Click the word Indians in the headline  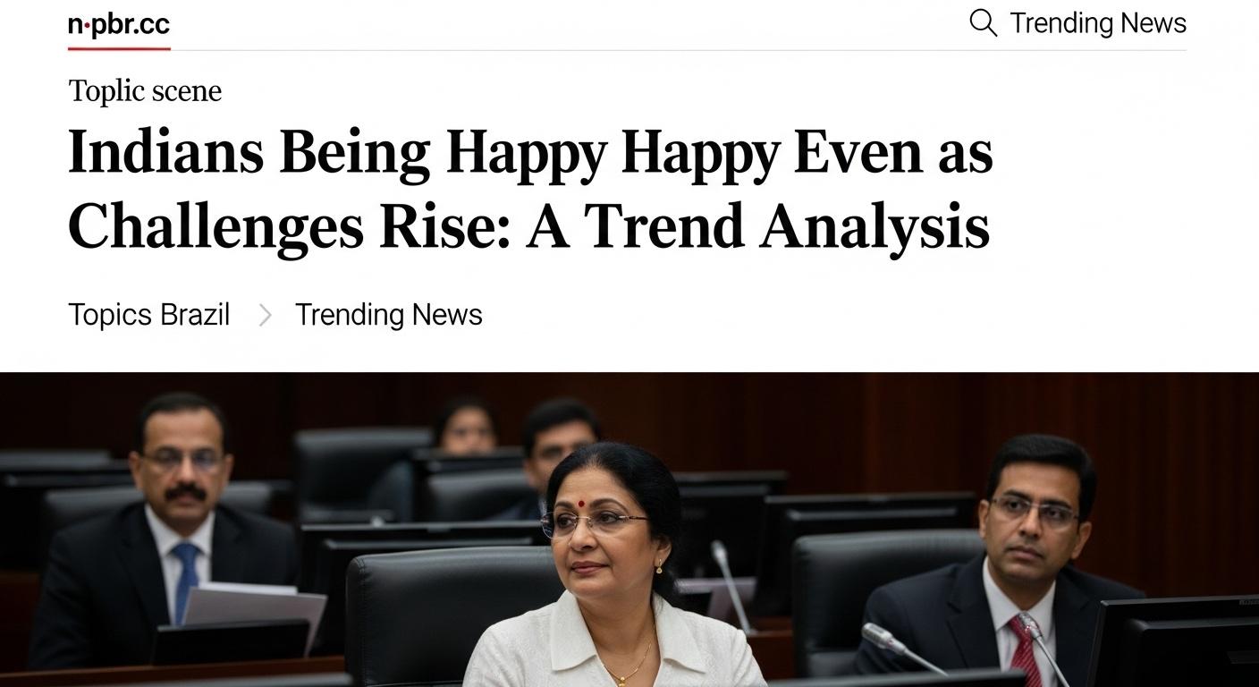(165, 153)
